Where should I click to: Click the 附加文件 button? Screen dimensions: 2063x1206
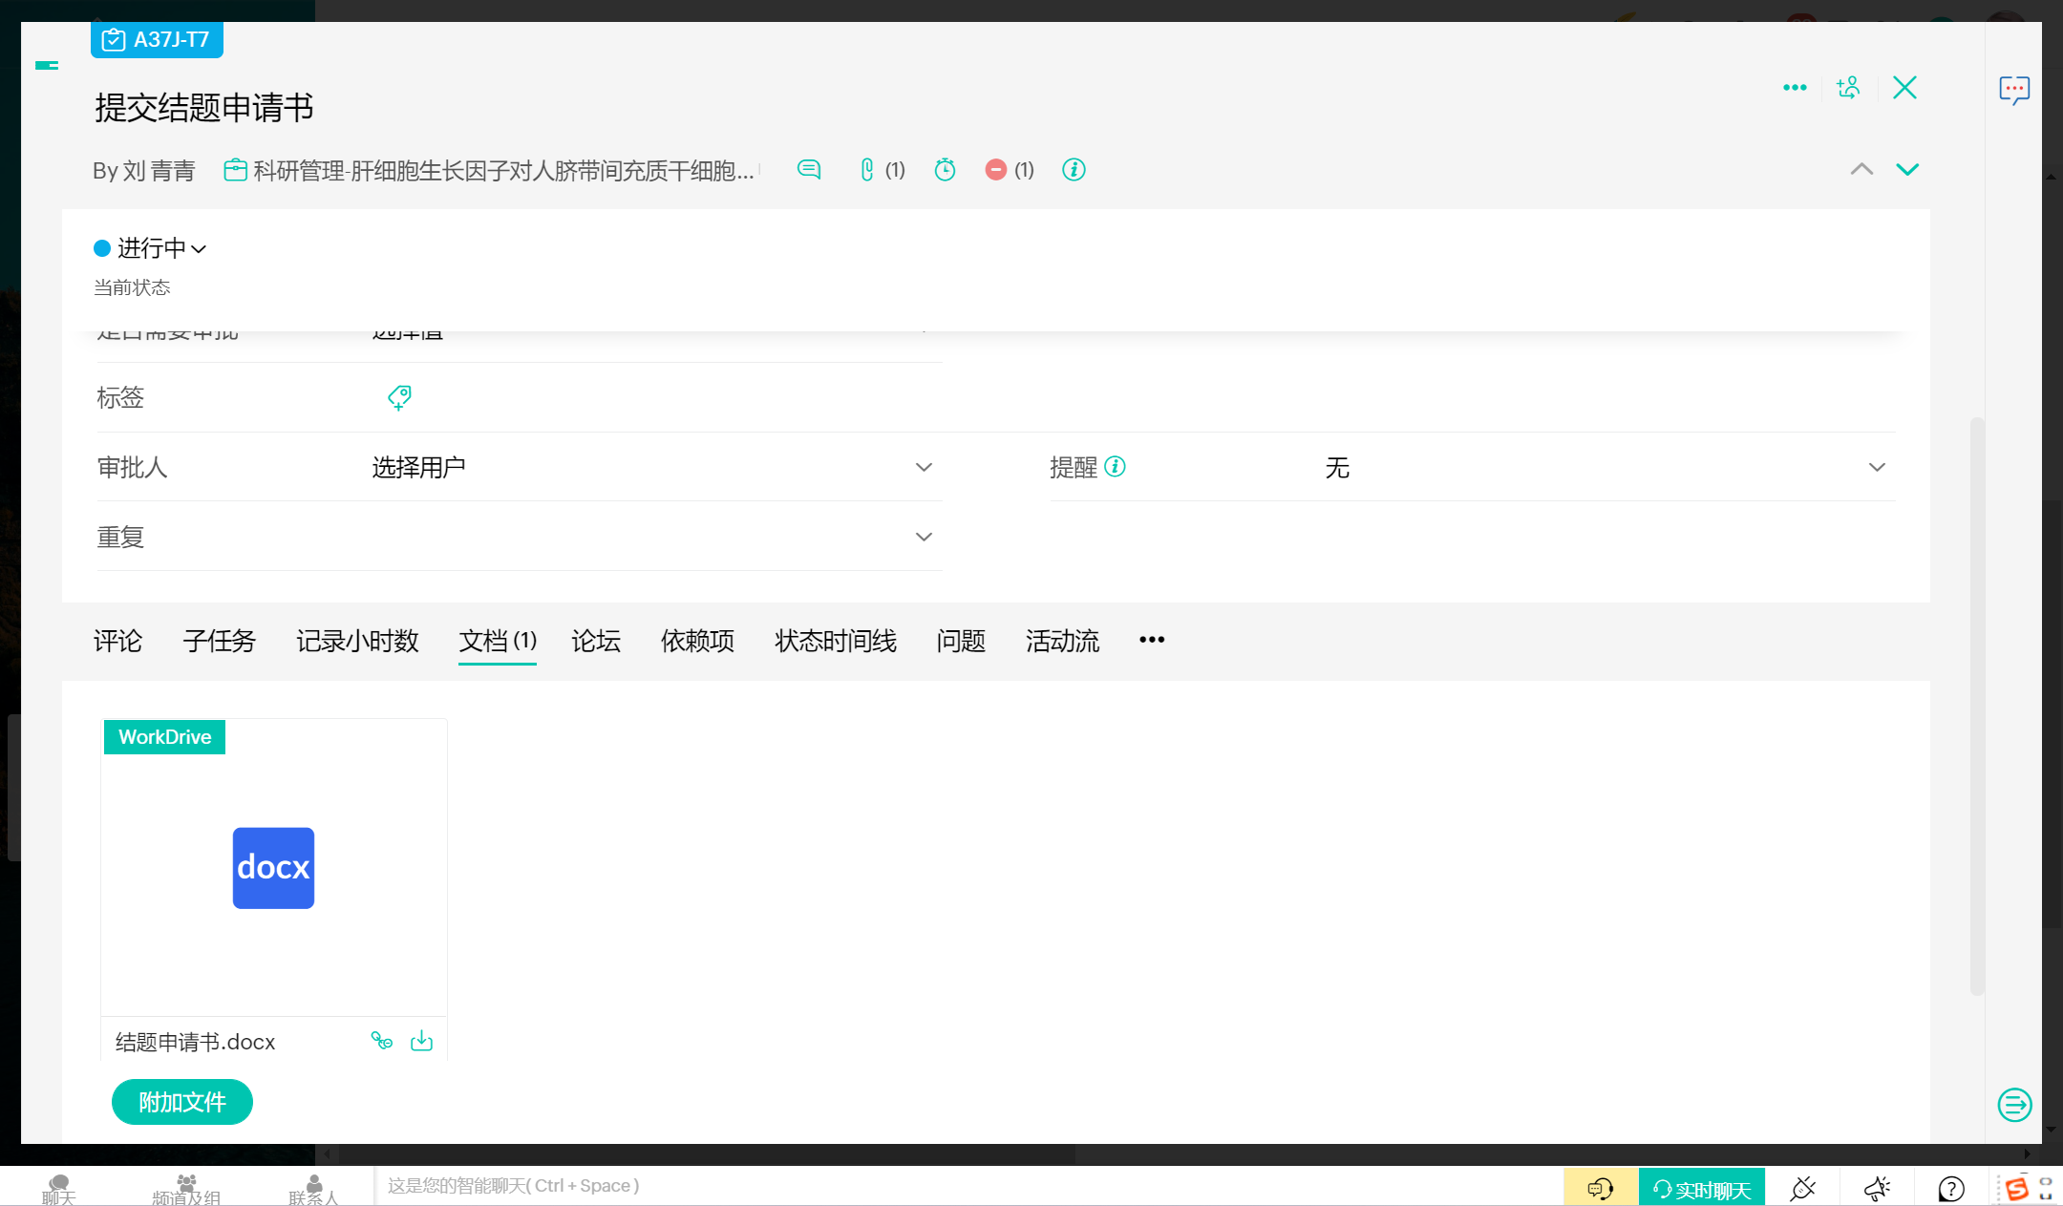click(181, 1102)
